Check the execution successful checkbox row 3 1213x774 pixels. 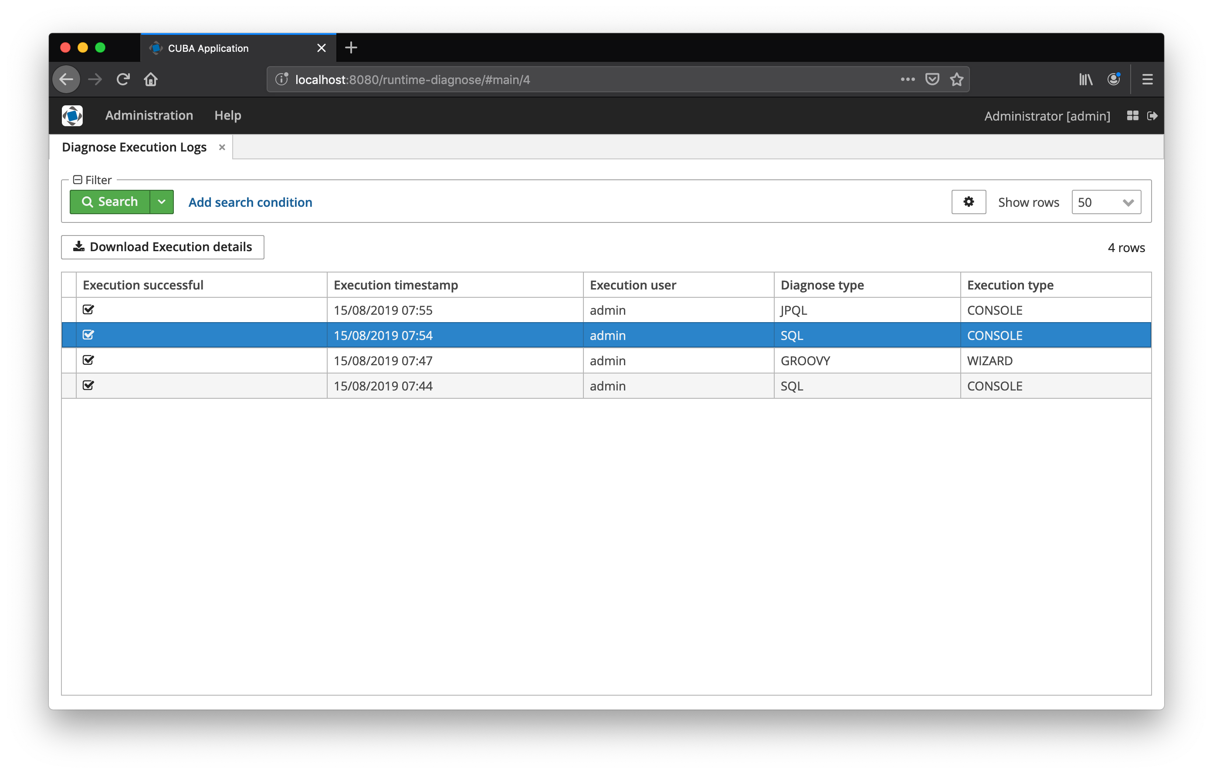(x=88, y=360)
